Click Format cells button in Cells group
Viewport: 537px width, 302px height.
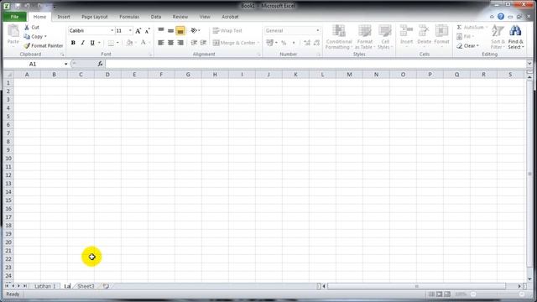click(441, 35)
